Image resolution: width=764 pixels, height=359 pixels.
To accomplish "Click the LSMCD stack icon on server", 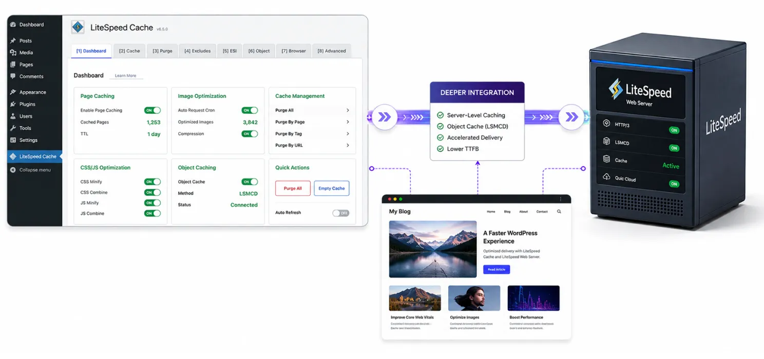I will pyautogui.click(x=606, y=142).
